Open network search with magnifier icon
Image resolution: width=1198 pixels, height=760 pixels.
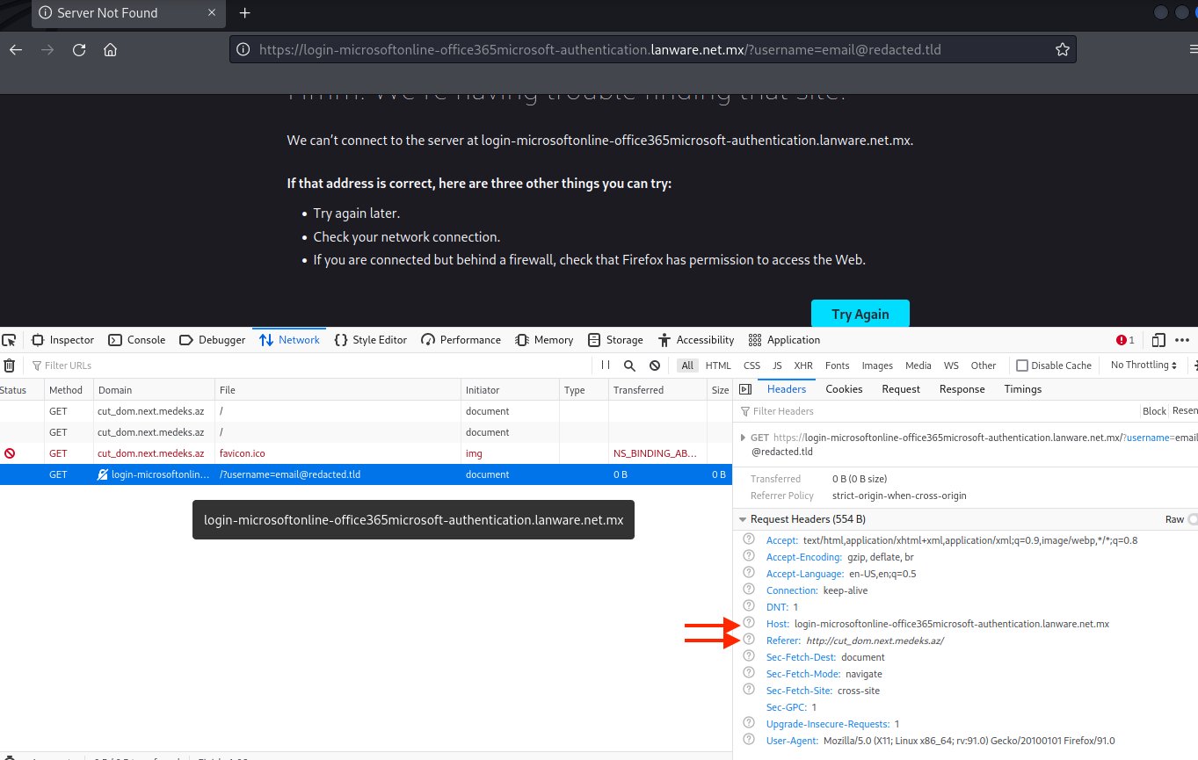pyautogui.click(x=629, y=366)
